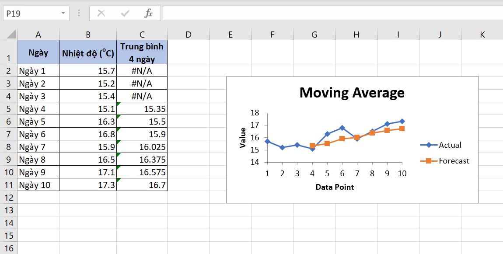Click the Insert Function fx icon
Viewport: 503px width, 254px height.
(149, 13)
